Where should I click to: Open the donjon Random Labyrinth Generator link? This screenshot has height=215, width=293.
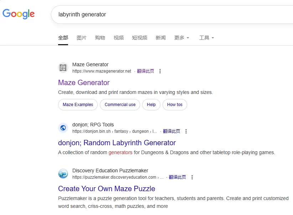(x=117, y=143)
